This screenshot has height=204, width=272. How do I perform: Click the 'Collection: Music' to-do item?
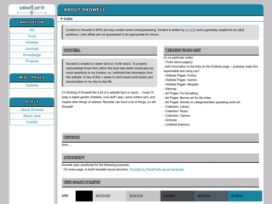pos(176,111)
